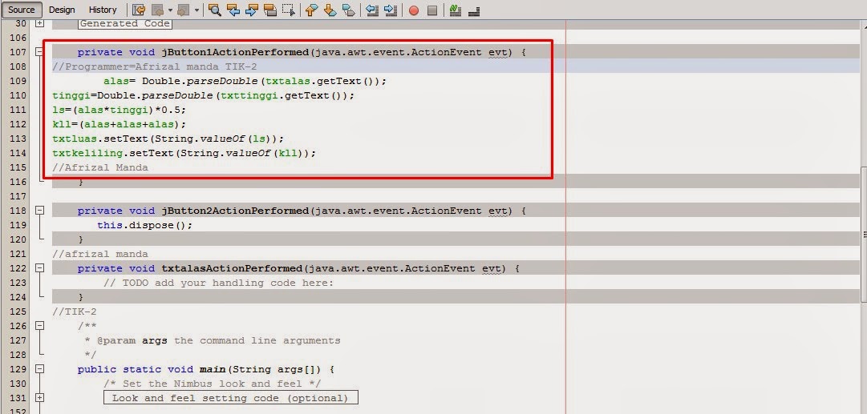This screenshot has width=867, height=414.
Task: Expand the fold marker at line 131
Action: [x=39, y=397]
